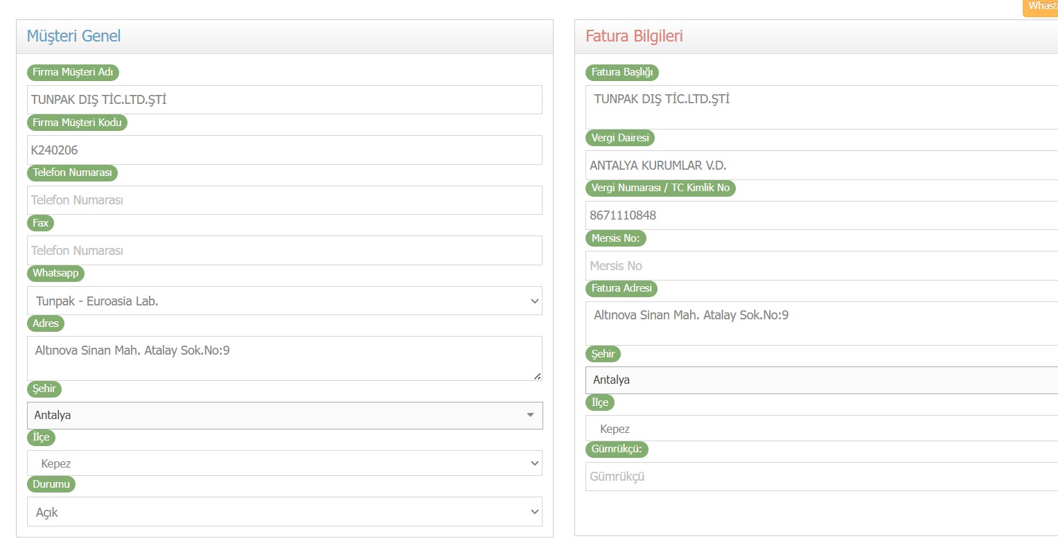Click the empty Telefon Numarası field
This screenshot has width=1058, height=541.
click(284, 200)
